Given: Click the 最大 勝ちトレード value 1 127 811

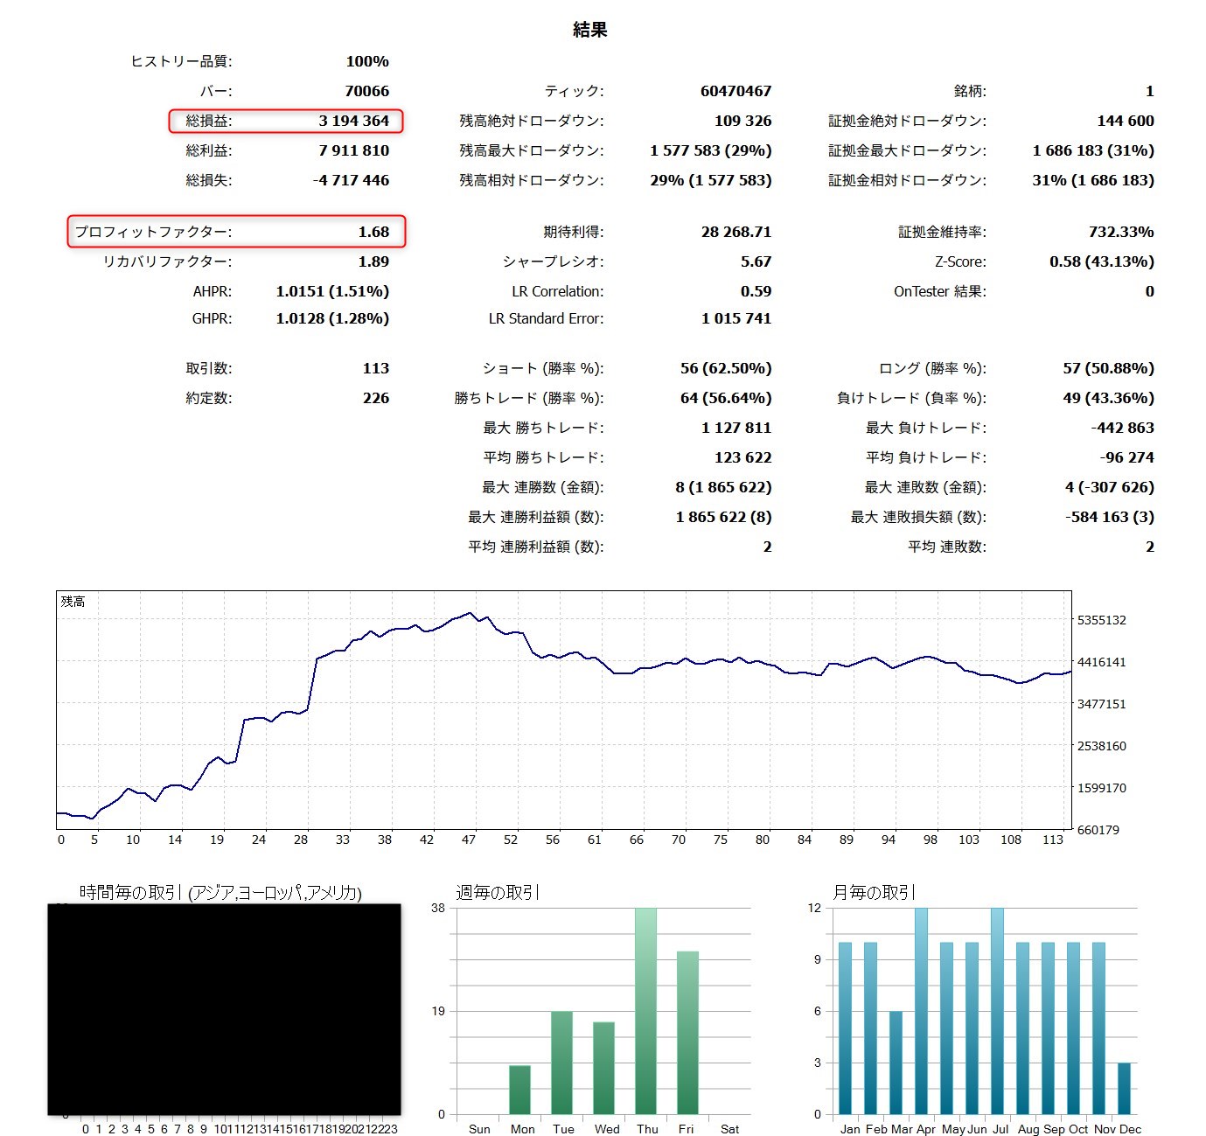Looking at the screenshot, I should coord(735,428).
